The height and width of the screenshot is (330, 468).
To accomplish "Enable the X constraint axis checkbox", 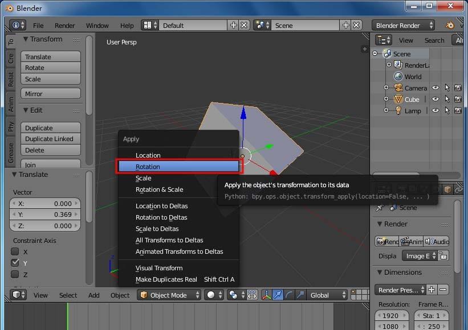I will [x=14, y=251].
